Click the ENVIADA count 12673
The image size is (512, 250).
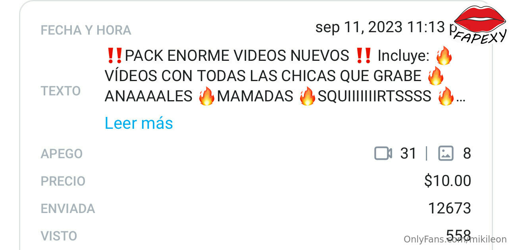[x=450, y=208]
